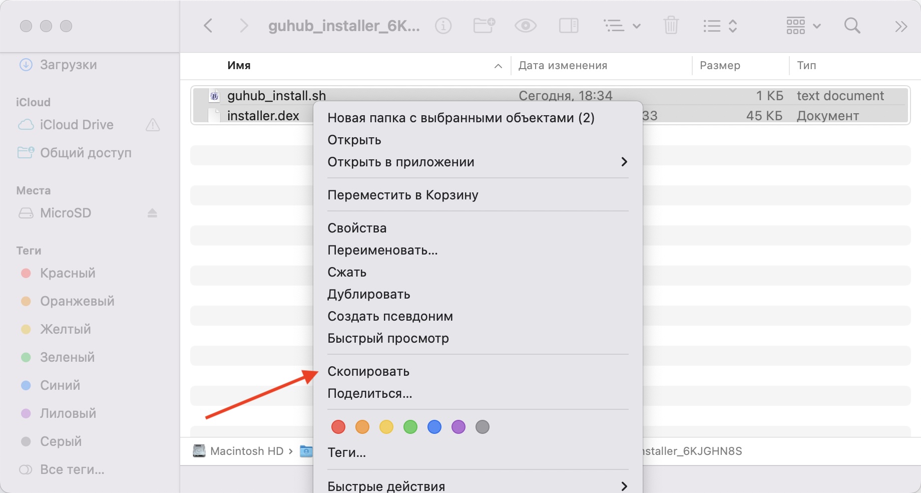The image size is (921, 493).
Task: Open Get Info via the toolbar info icon
Action: click(x=443, y=26)
